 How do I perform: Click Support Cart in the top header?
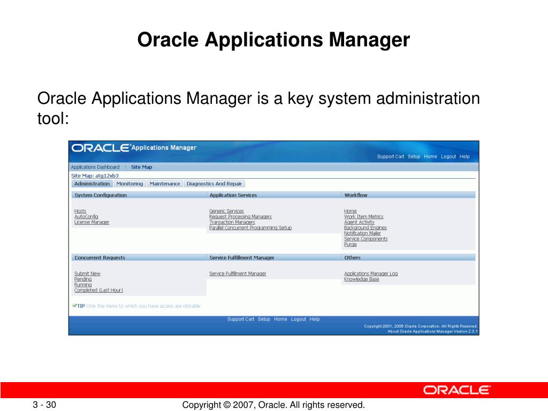(390, 157)
